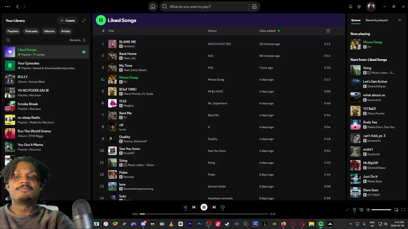Open VLC from the taskbar
Screen dimensions: 408x229
tap(171, 224)
